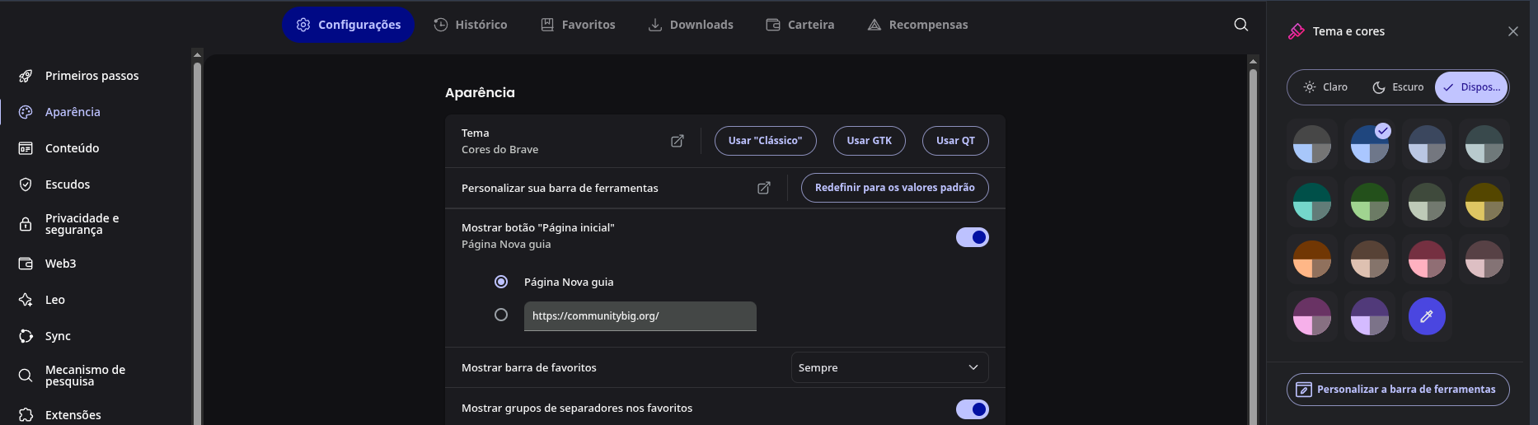Toggle the "Página inicial" button switch

tap(972, 237)
